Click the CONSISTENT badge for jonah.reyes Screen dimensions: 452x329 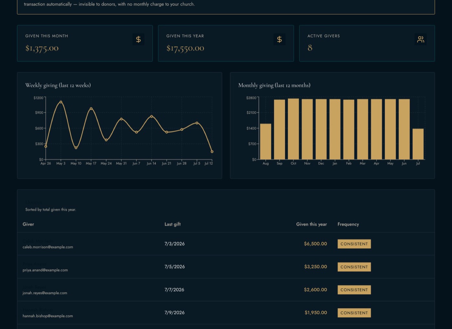tap(354, 290)
